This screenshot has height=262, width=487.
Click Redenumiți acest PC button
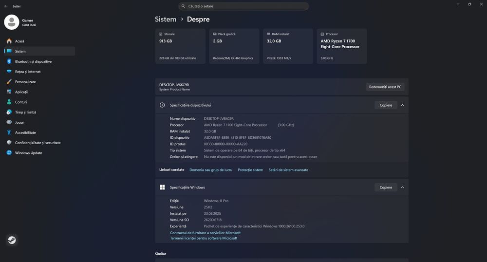(385, 87)
